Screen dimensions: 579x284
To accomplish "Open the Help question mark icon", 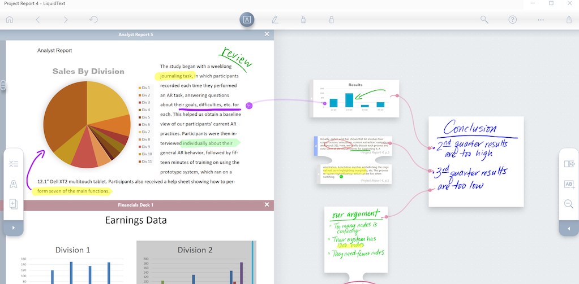I will (x=512, y=20).
